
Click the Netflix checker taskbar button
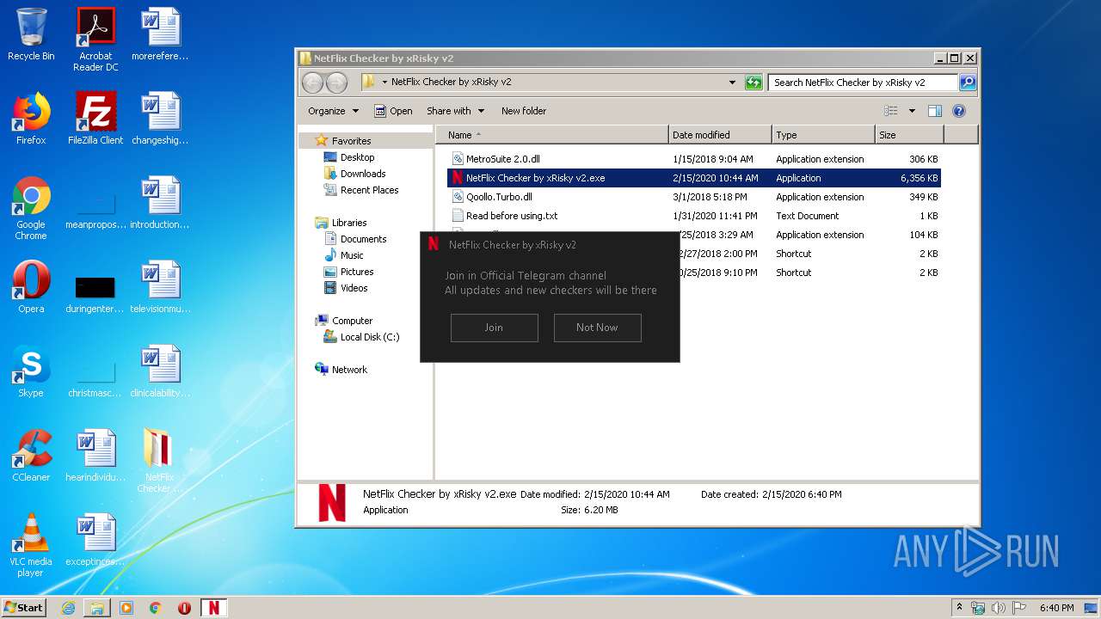[x=214, y=608]
